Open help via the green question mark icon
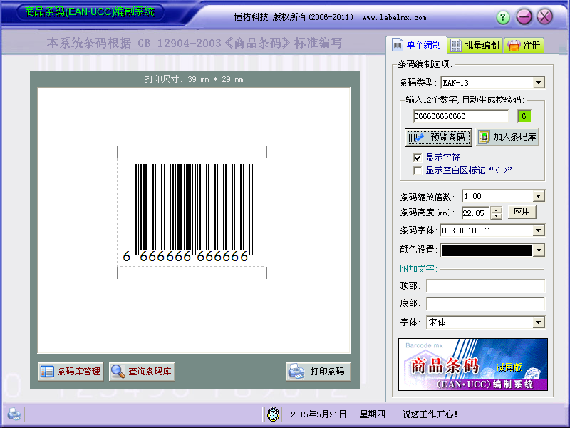 (x=502, y=16)
